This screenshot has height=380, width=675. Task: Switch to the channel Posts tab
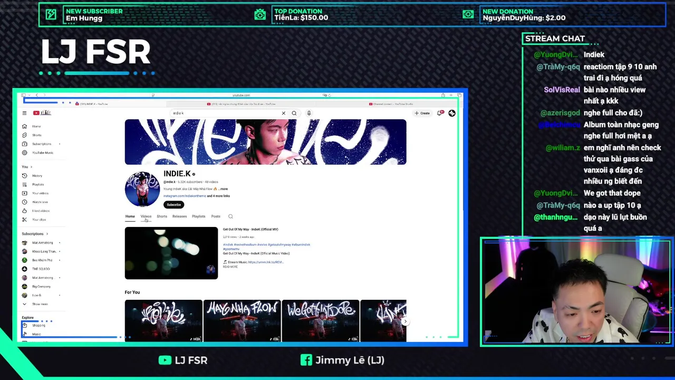(216, 216)
